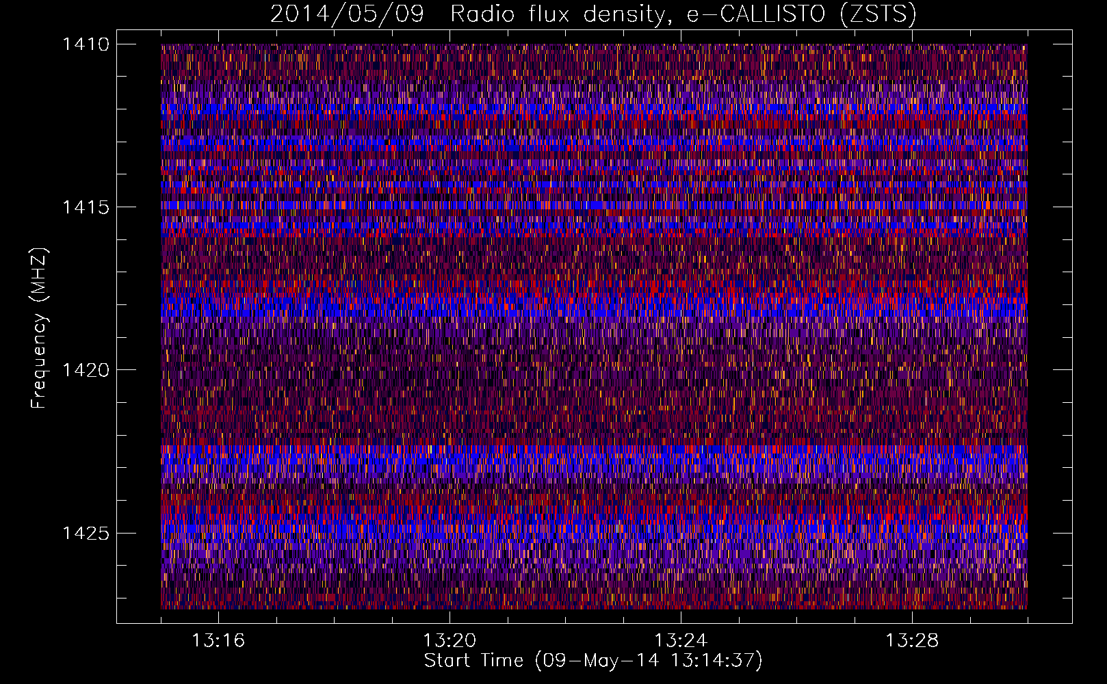Click the Start Time axis caption
Screen dimensions: 1107x684
pyautogui.click(x=593, y=661)
